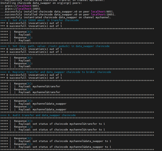162x151 pixels.
Task: Select the number '10000' in the step 2 heading
Action: pos(32,20)
